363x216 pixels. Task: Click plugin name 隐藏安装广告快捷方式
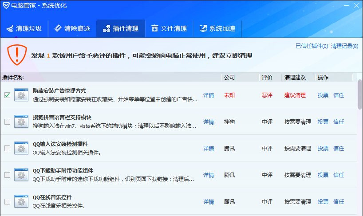pyautogui.click(x=59, y=91)
